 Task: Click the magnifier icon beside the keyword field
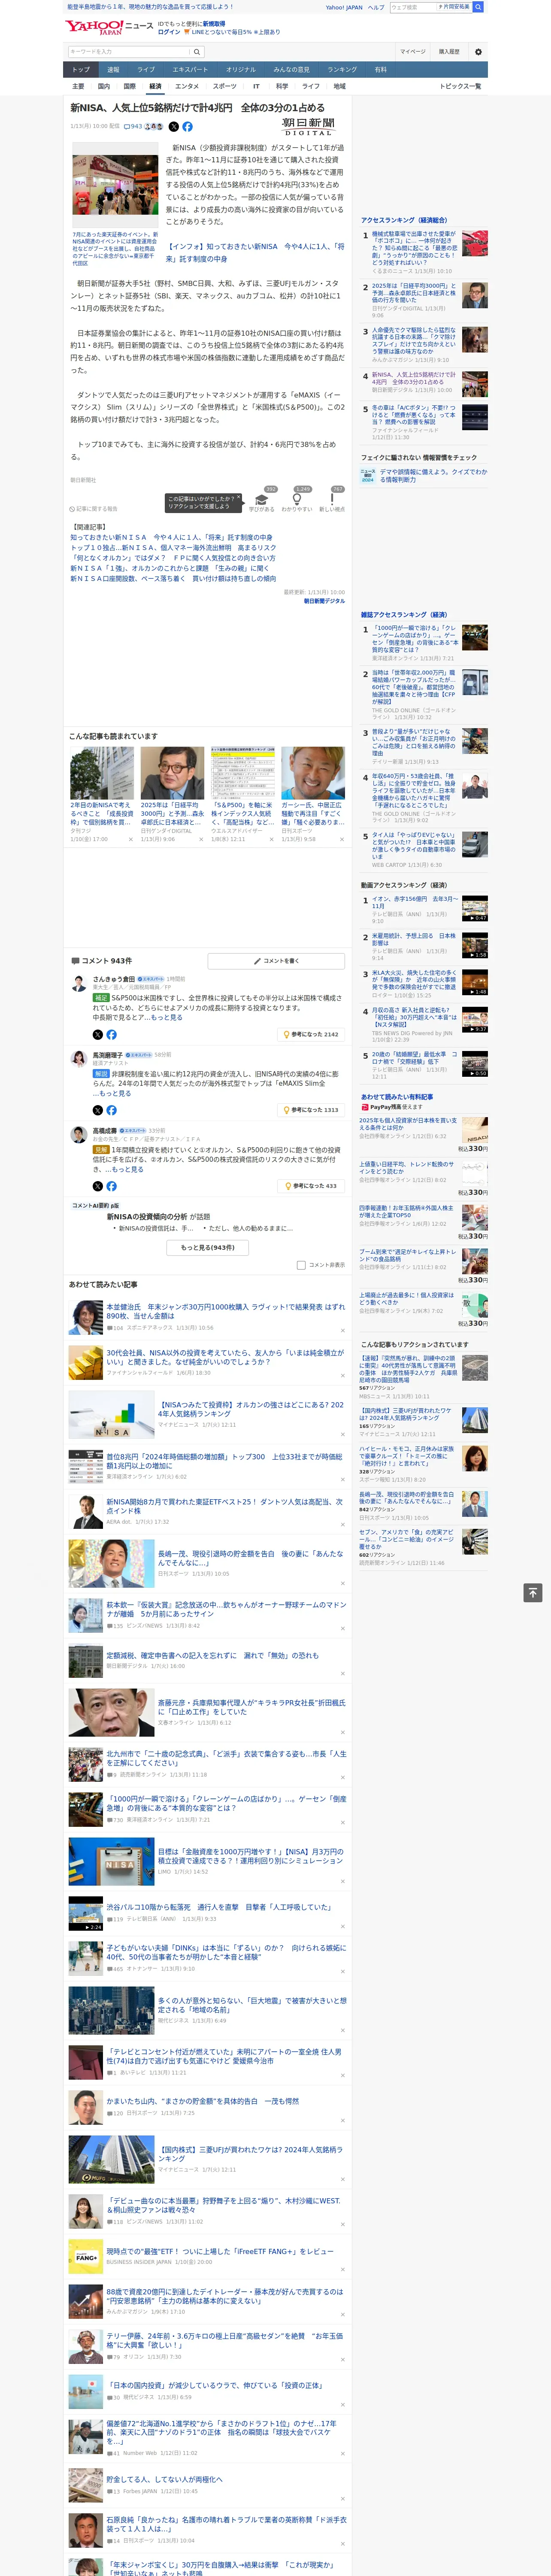click(x=197, y=52)
